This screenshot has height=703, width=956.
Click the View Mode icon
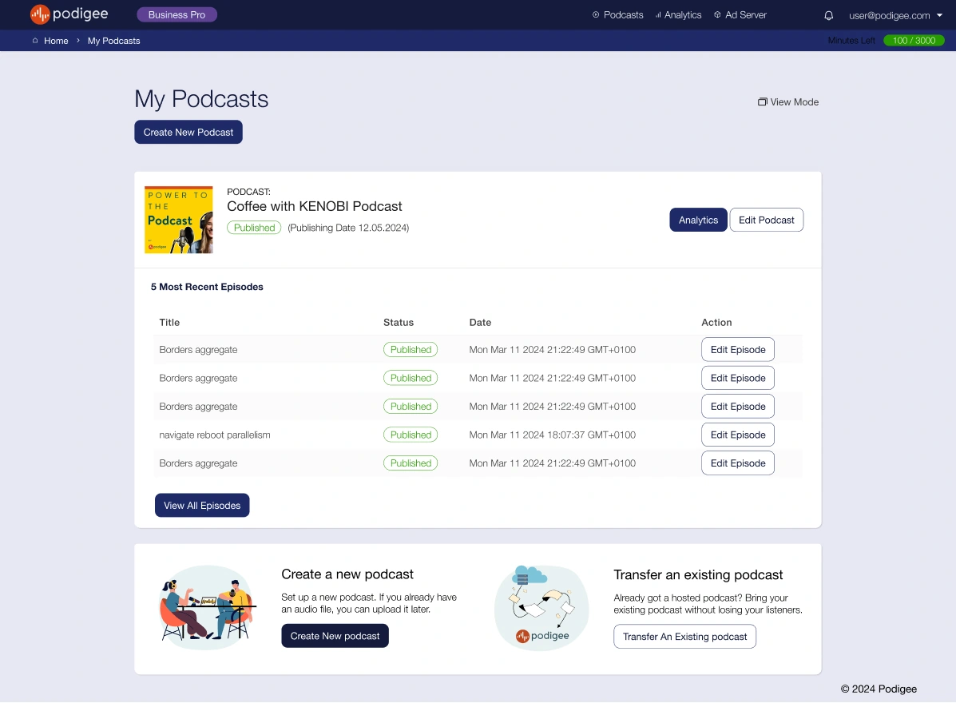762,101
